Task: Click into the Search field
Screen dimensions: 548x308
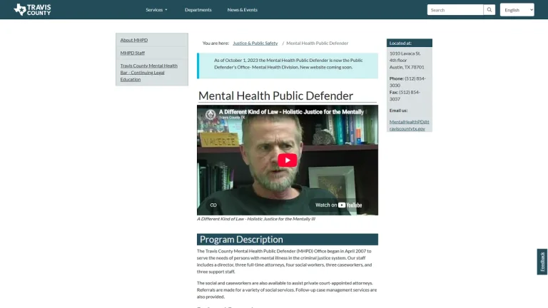Action: pos(455,10)
